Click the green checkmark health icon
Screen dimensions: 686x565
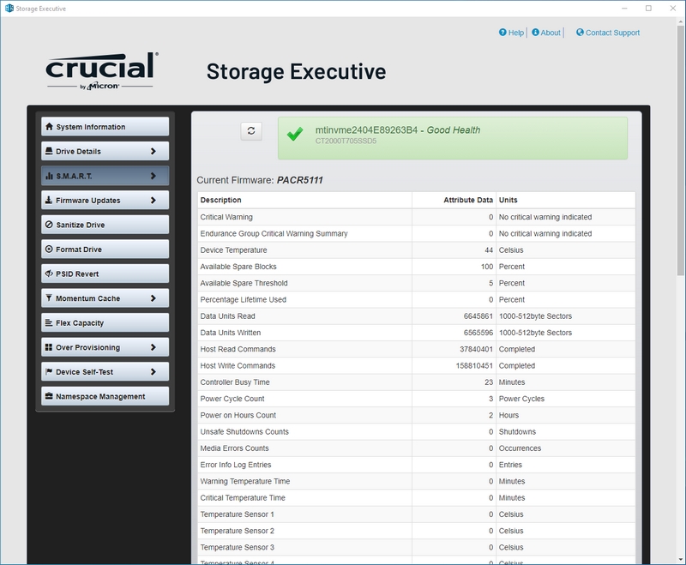pyautogui.click(x=295, y=134)
